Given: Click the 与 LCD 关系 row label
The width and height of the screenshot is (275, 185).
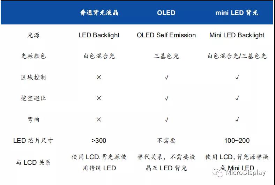Looking at the screenshot, I should click(x=34, y=163).
